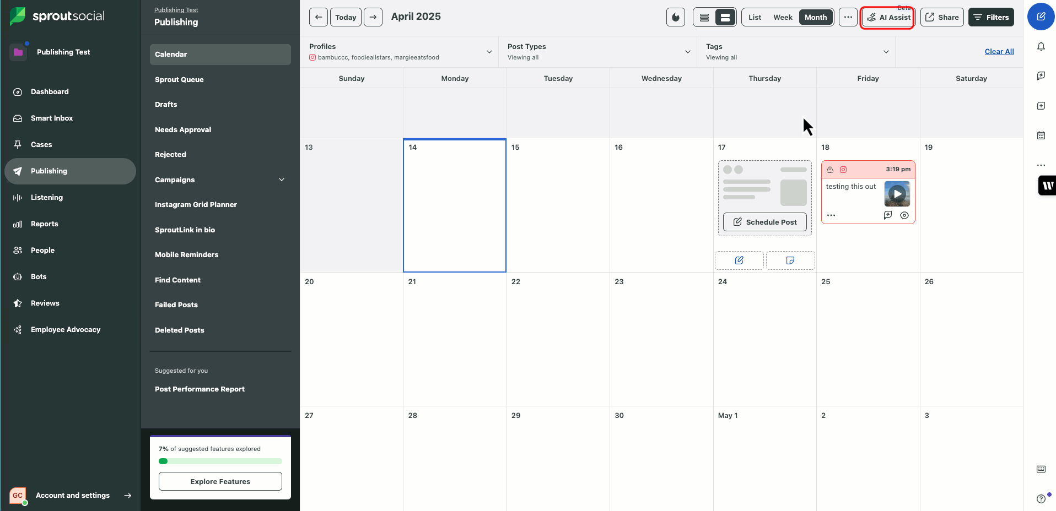Open People in the sidebar
Image resolution: width=1056 pixels, height=511 pixels.
(70, 251)
